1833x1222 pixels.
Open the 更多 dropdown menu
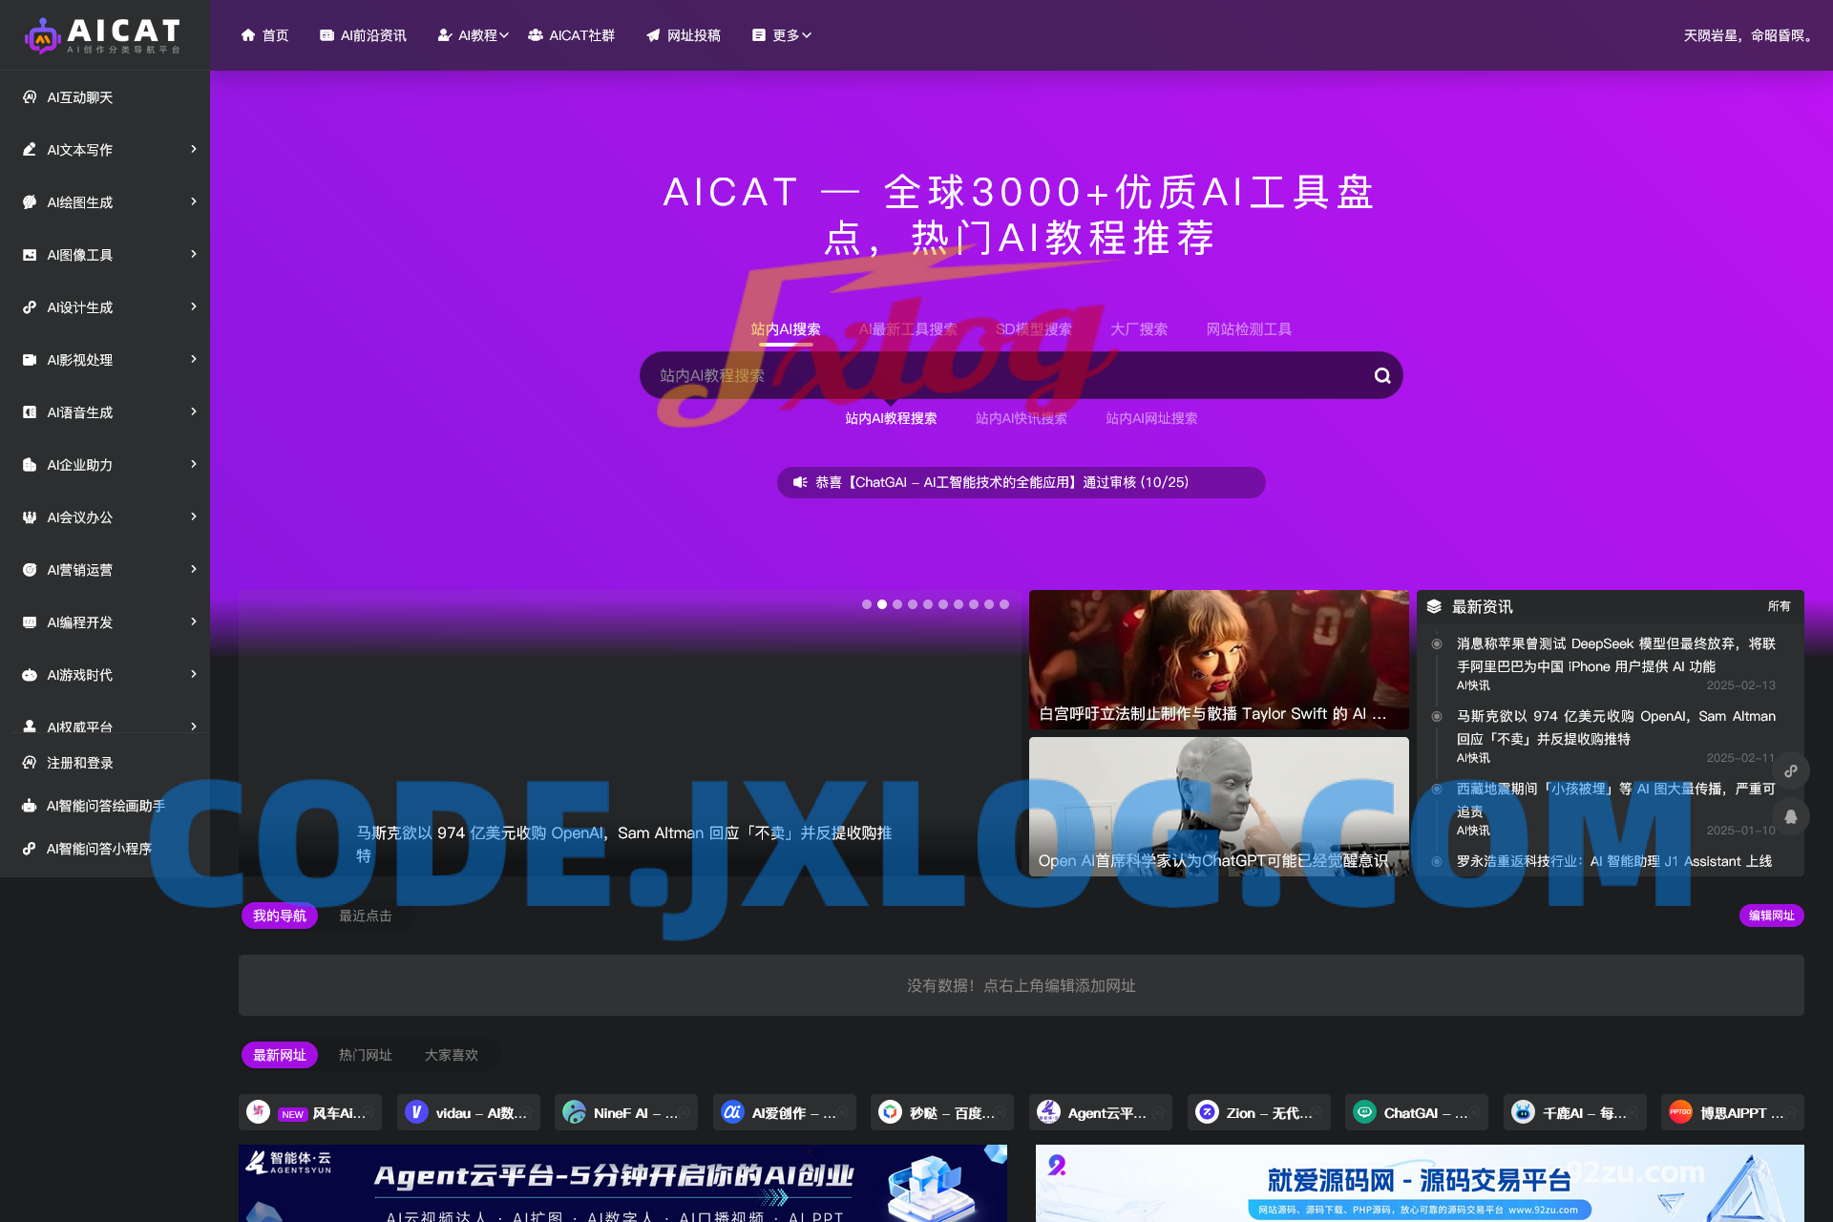tap(782, 34)
